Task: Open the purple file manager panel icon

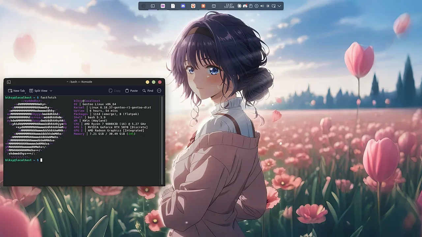Action: pos(163,6)
